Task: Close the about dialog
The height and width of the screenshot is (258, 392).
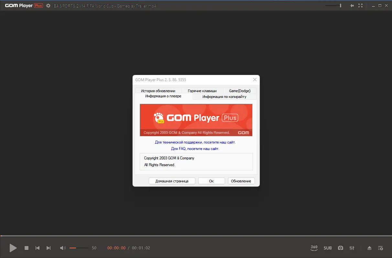Action: click(255, 80)
